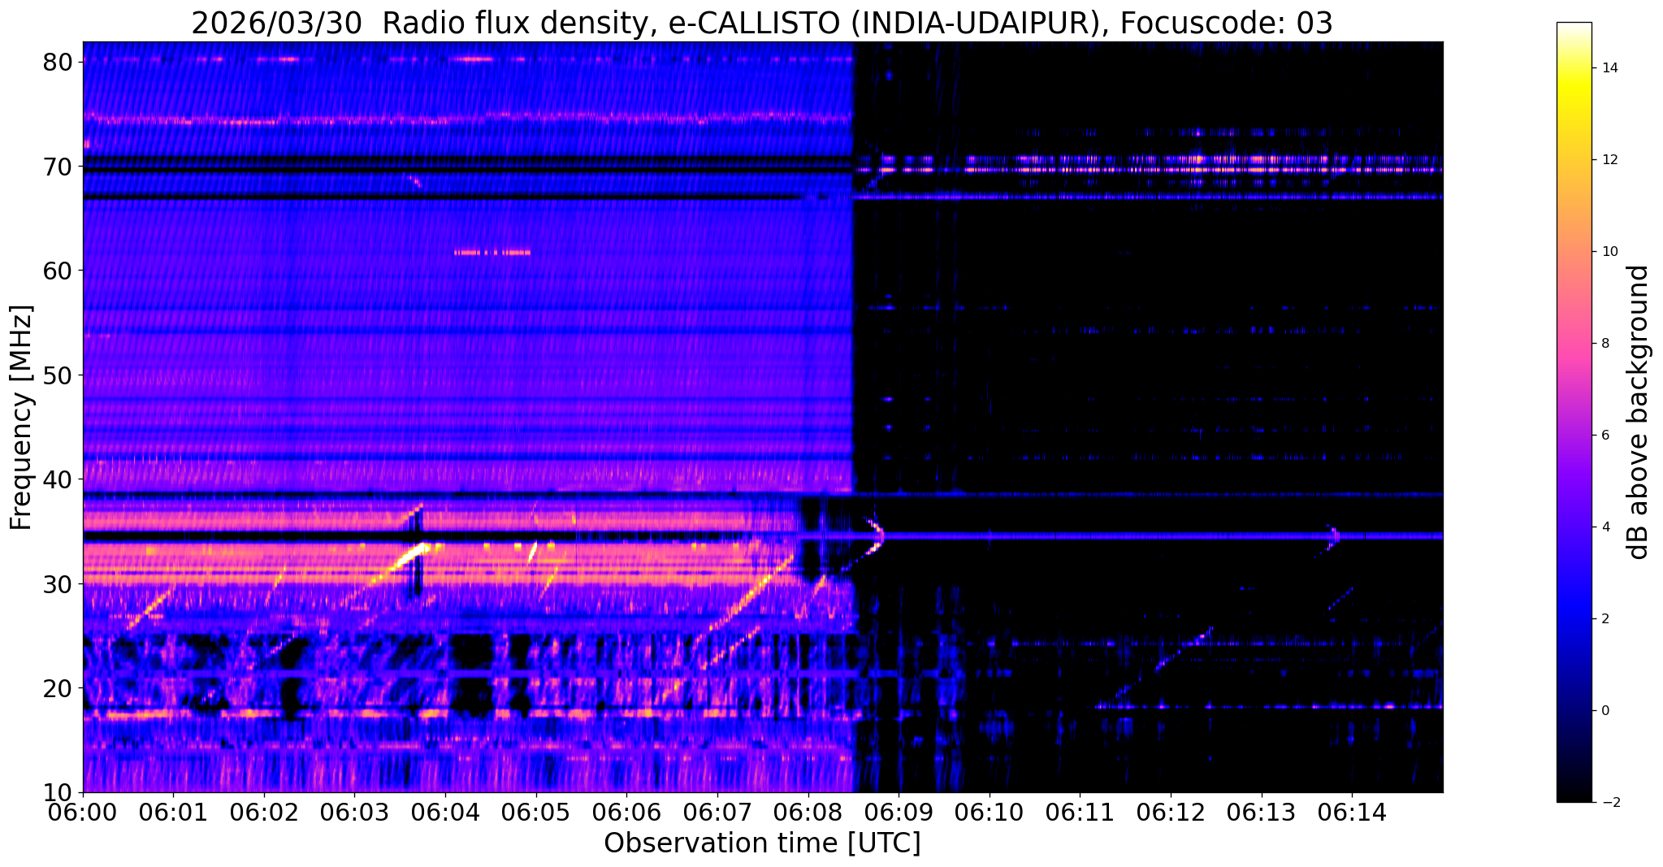Click the arrow-shaped burst near 06:08:45 at 35 MHz
Screen dimensions: 1663x867
(875, 535)
